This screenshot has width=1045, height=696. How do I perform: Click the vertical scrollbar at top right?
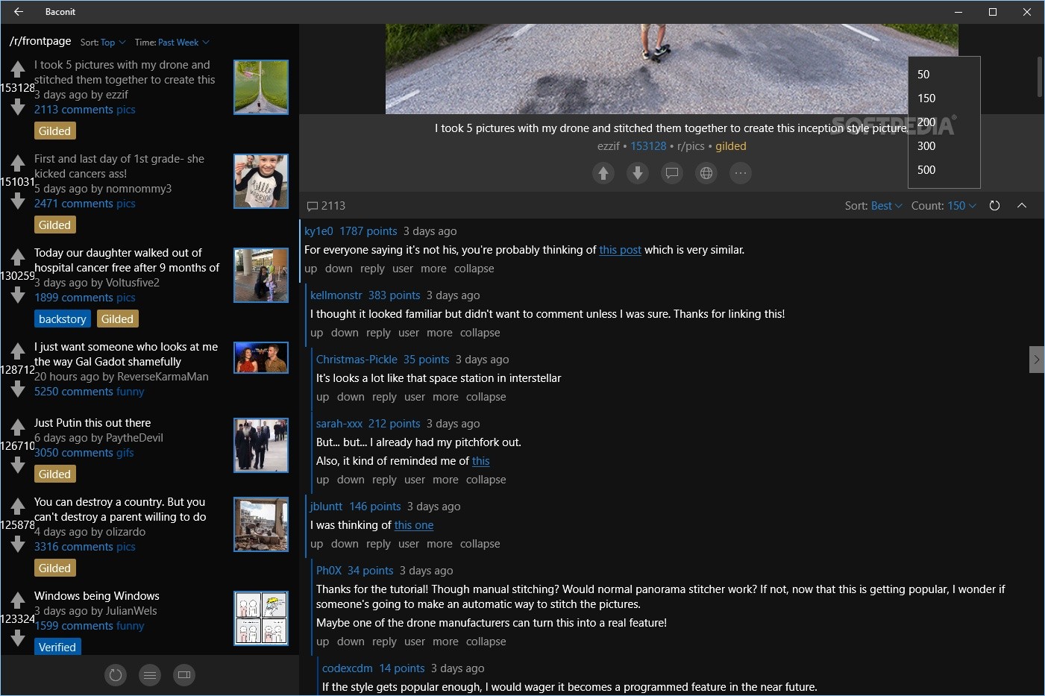coord(1039,77)
